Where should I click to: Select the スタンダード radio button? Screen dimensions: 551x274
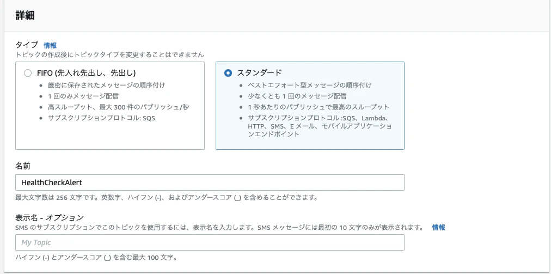pyautogui.click(x=228, y=73)
